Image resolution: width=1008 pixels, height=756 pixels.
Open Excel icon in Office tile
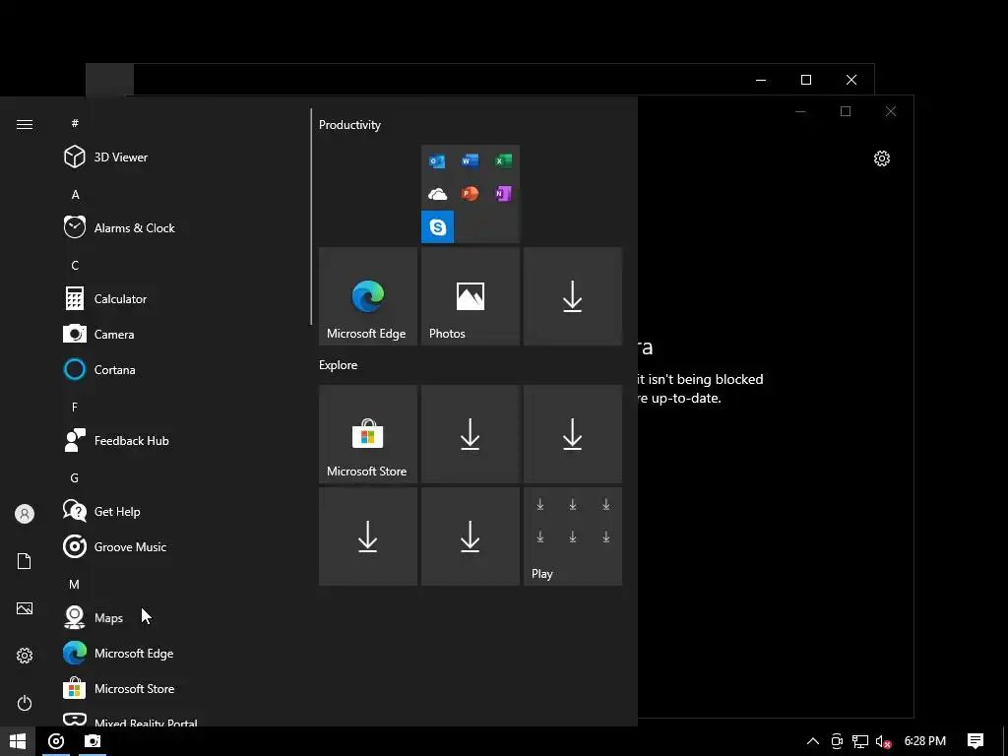coord(503,160)
